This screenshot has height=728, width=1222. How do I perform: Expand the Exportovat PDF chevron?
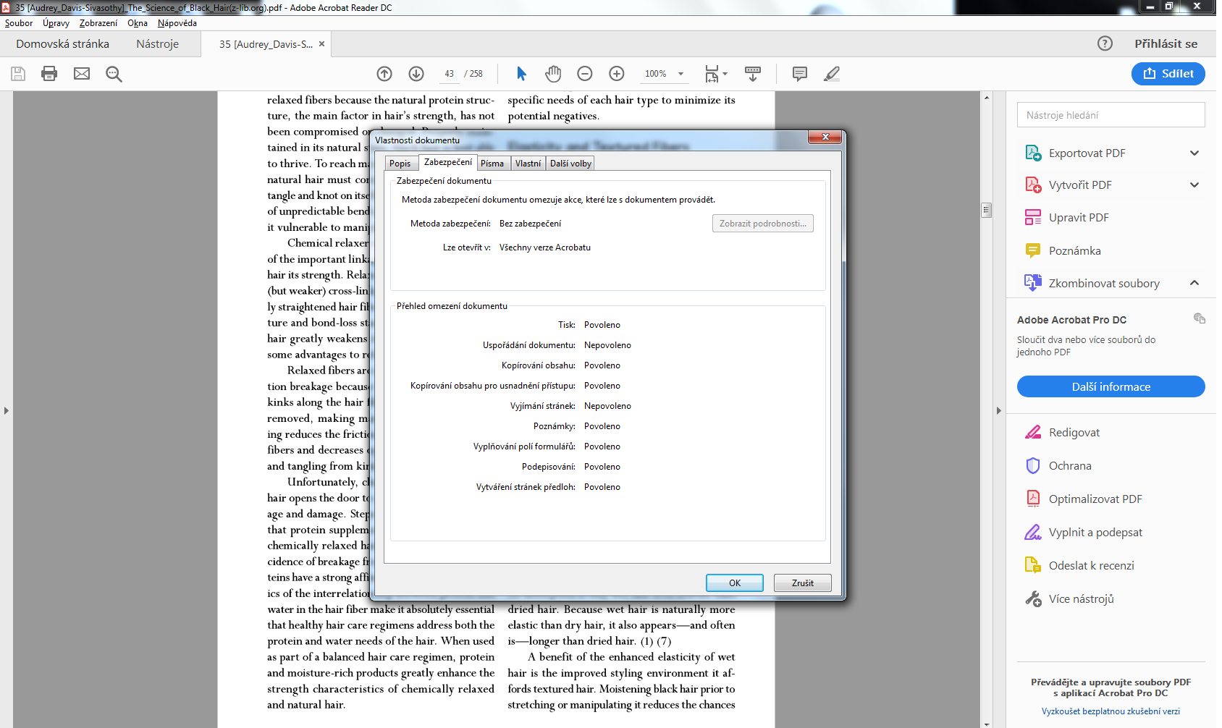(x=1194, y=153)
